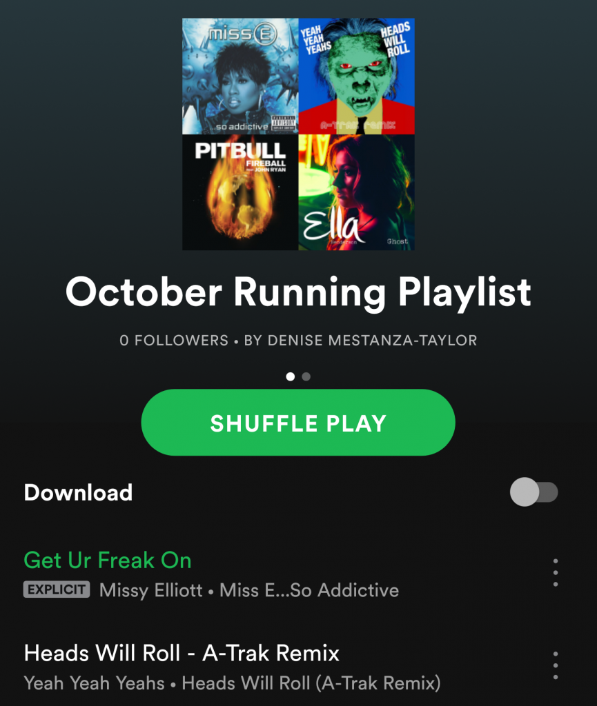Select the Miss E So Addictive album cover
Screen dimensions: 597x706
pyautogui.click(x=240, y=76)
